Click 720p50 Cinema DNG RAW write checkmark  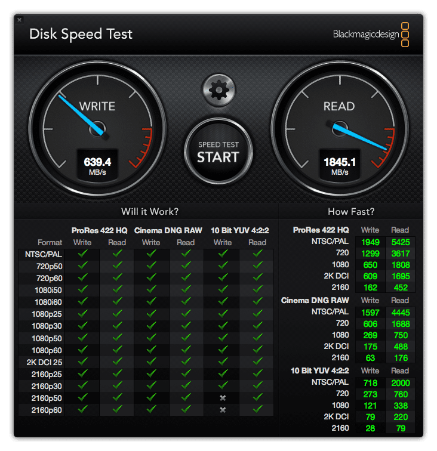[151, 265]
